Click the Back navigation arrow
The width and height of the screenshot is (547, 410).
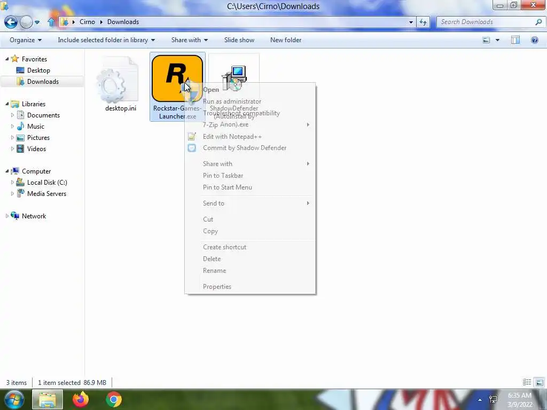[11, 22]
